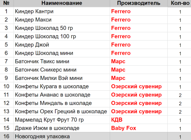
Task: Select the Baby Fox manufacturer cell
Action: coord(139,128)
